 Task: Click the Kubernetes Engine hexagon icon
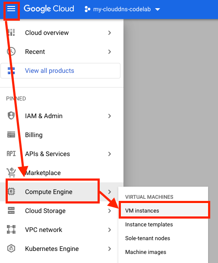coord(11,248)
